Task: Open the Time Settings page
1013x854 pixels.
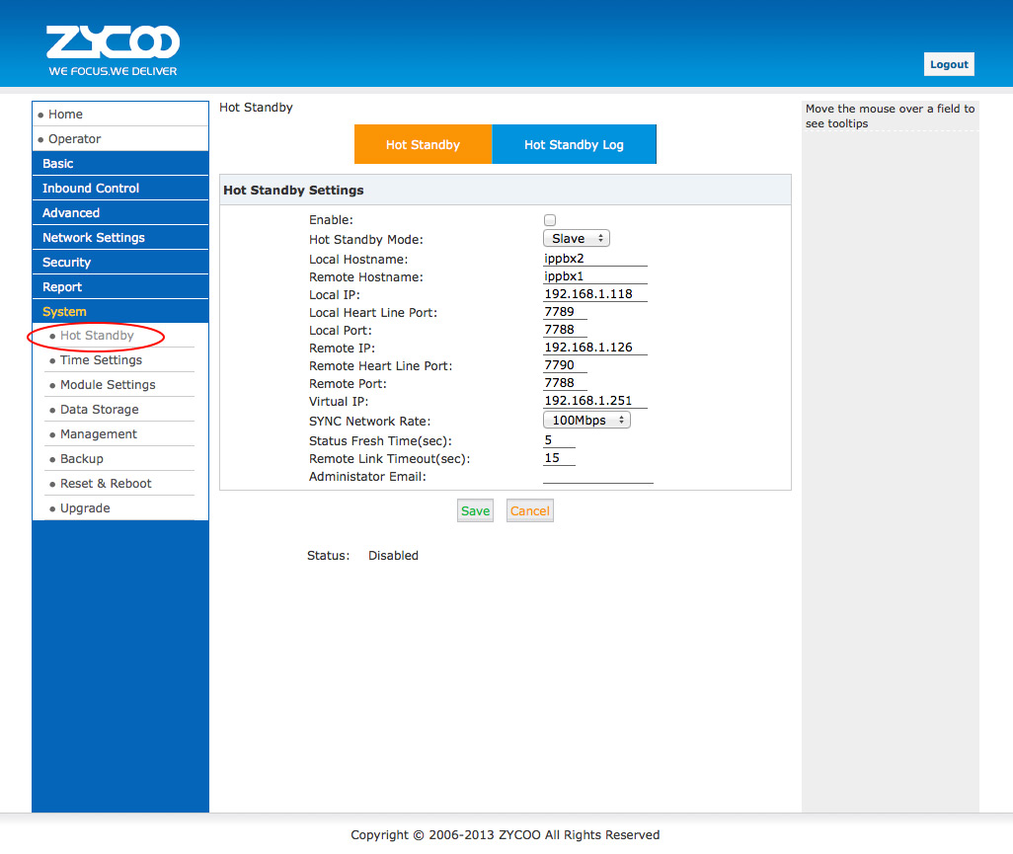Action: 101,360
